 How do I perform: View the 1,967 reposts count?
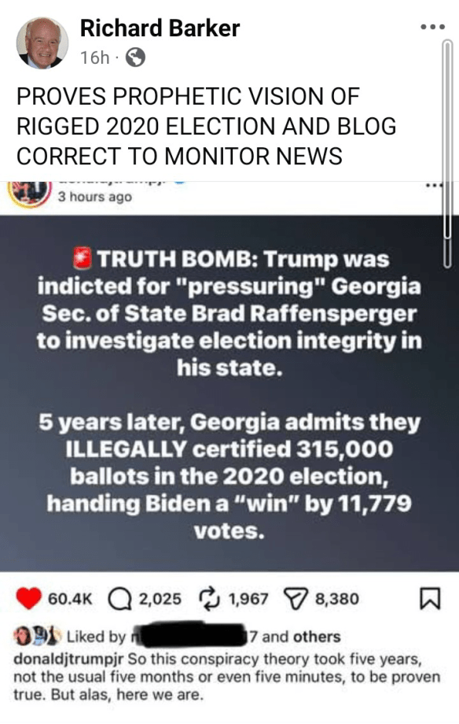click(x=248, y=599)
